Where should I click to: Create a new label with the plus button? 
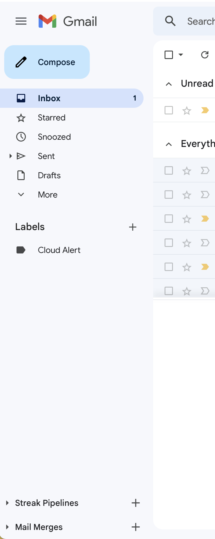(132, 227)
